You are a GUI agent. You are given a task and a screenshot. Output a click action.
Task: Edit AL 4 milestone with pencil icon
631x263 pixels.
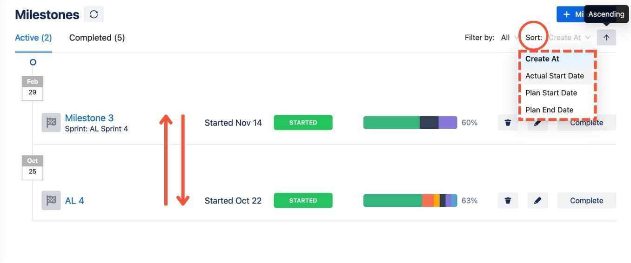pos(537,201)
